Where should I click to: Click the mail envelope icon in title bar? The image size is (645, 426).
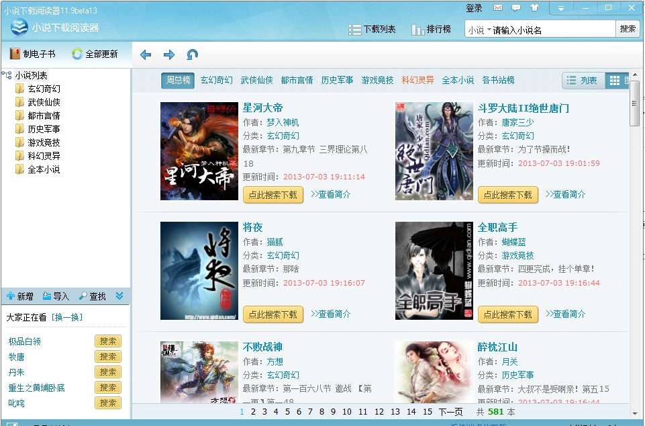point(498,8)
